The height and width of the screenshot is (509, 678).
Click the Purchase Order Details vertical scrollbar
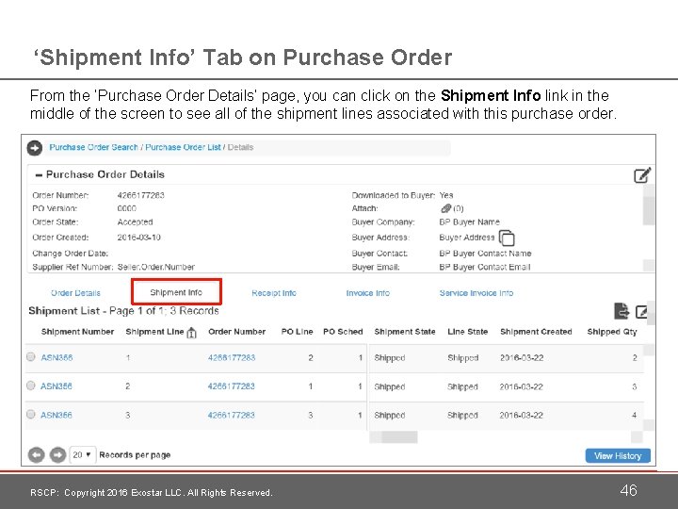(648, 211)
